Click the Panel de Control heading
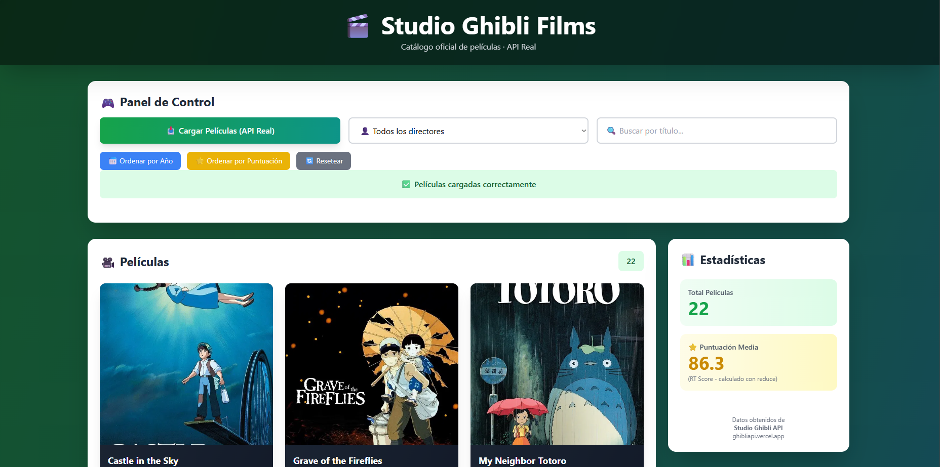The image size is (940, 467). tap(167, 102)
